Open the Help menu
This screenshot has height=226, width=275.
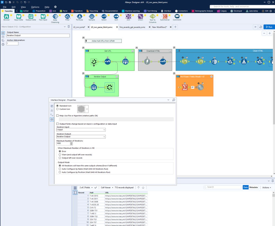(47, 7)
